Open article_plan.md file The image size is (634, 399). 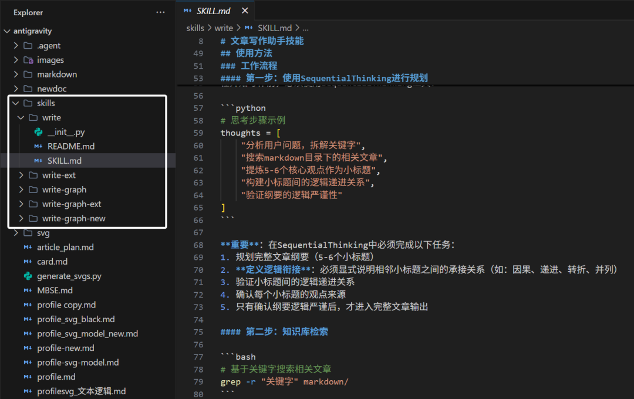tap(65, 247)
